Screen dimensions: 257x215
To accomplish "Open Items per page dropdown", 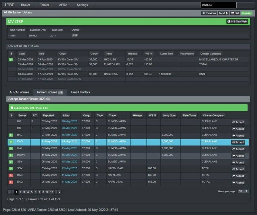I will pos(243,191).
